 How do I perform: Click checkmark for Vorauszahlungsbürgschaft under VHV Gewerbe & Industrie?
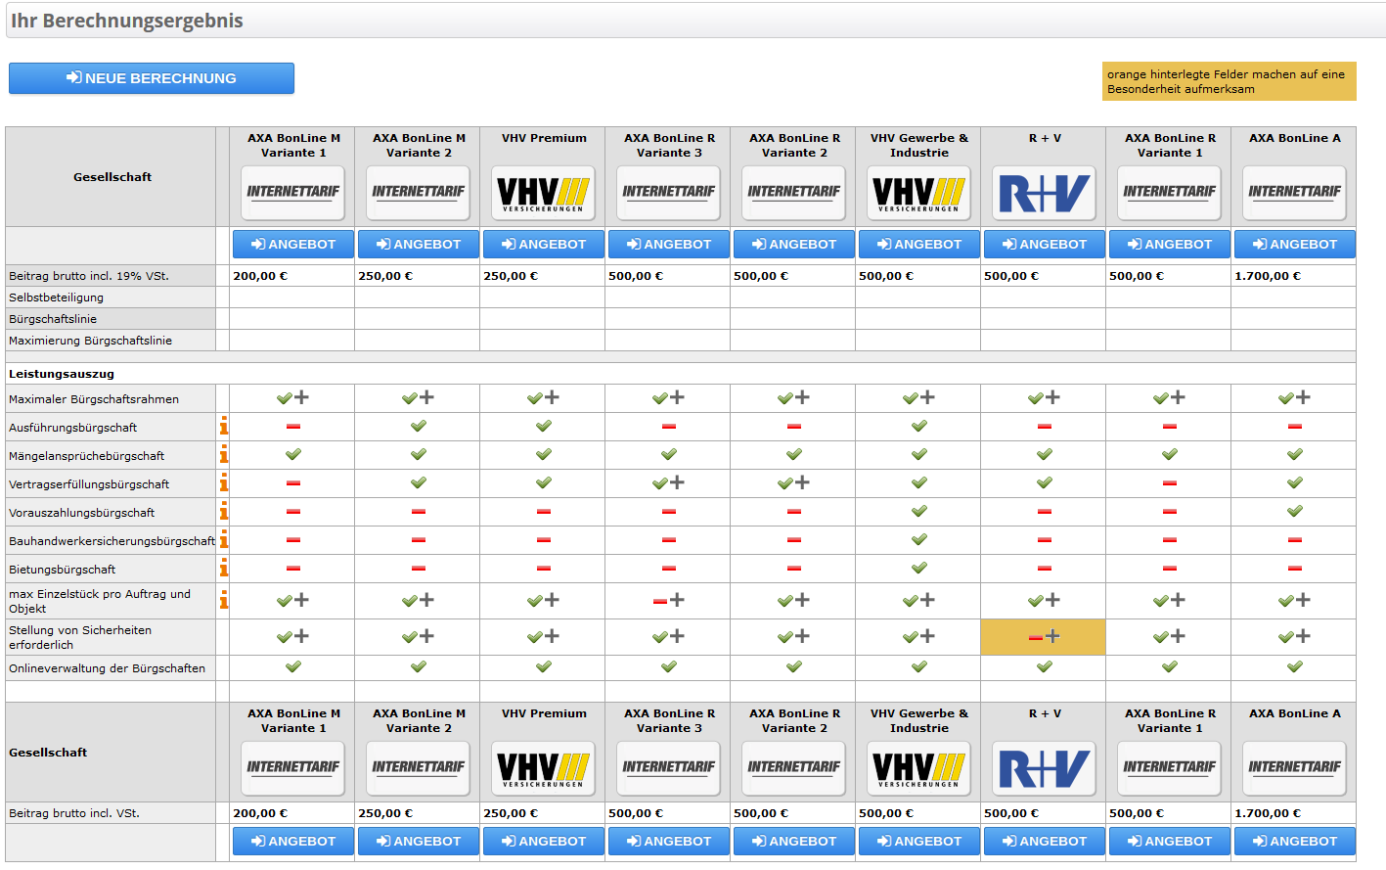919,511
